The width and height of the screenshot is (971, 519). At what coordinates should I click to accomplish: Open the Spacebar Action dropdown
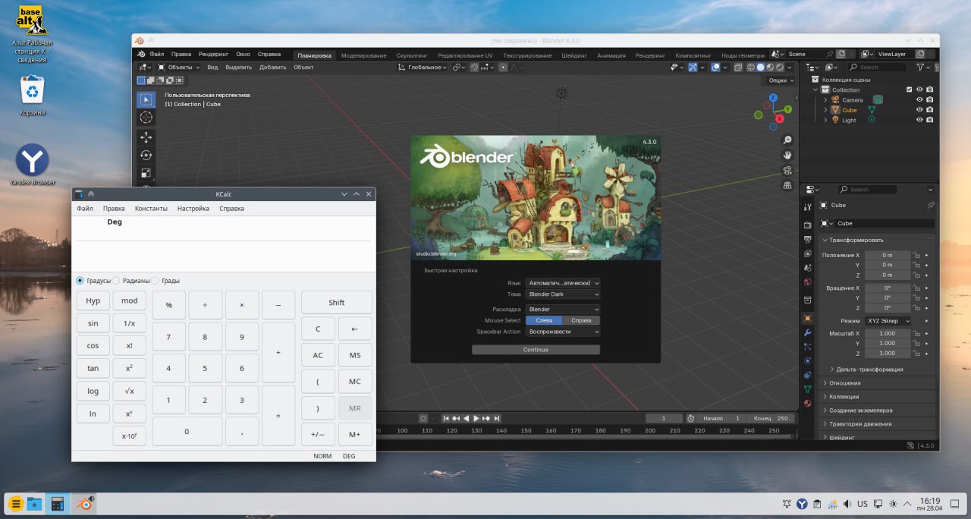pos(562,332)
